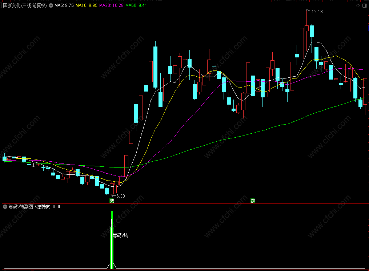Image resolution: width=369 pixels, height=271 pixels.
Task: Open the indicator dropdown beside 国新文化 title
Action: tap(51, 5)
